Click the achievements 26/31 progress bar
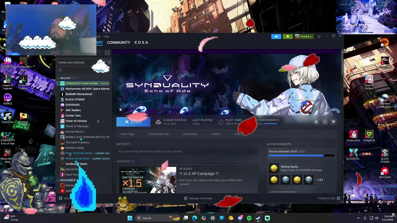Screen dimensions: 397x223 [301, 155]
